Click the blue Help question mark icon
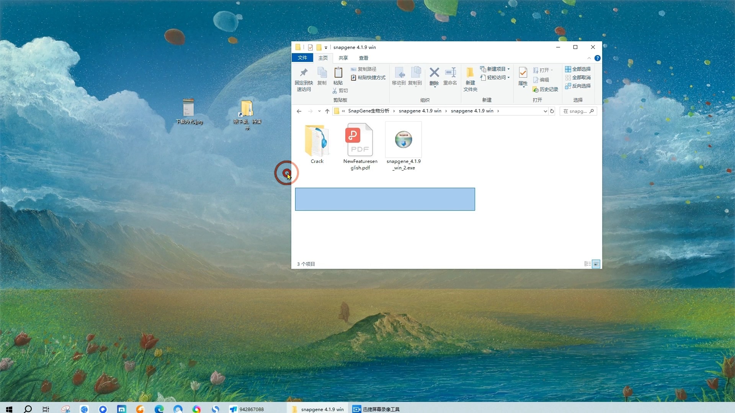 pos(597,58)
